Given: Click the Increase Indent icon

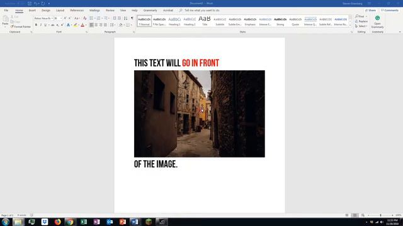Looking at the screenshot, I should pos(119,18).
